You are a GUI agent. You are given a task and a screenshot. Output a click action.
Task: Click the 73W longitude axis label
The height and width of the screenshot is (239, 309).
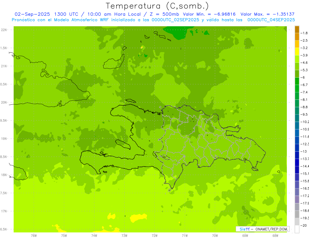click(124, 236)
